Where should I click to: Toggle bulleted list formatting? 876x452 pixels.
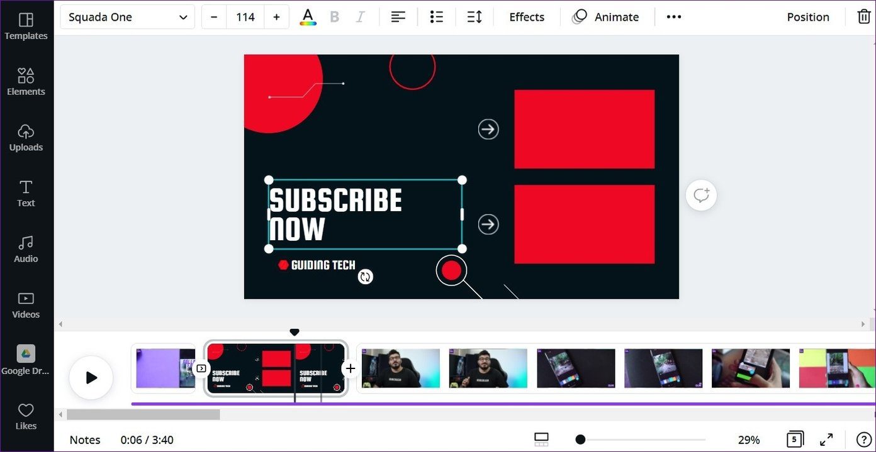pos(436,17)
